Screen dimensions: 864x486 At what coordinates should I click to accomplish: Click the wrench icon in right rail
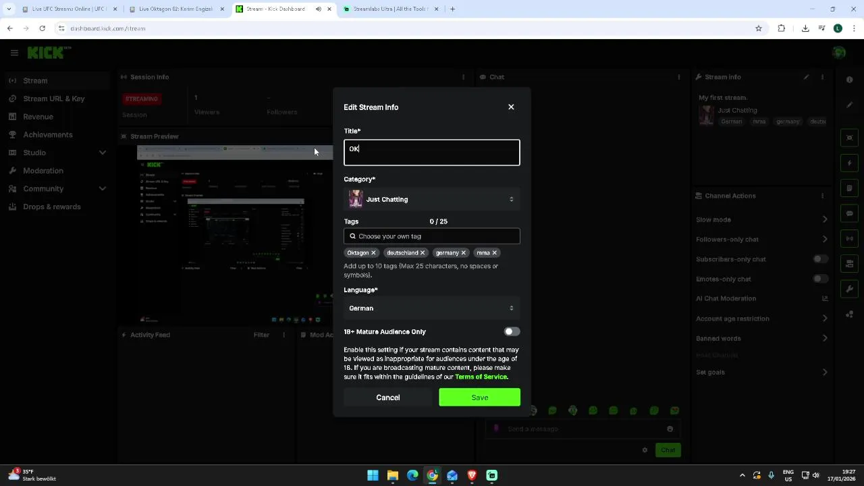(x=850, y=289)
